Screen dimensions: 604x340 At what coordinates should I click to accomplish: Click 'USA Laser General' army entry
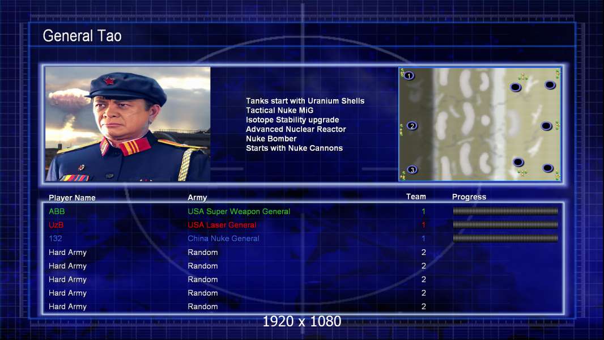click(x=222, y=225)
